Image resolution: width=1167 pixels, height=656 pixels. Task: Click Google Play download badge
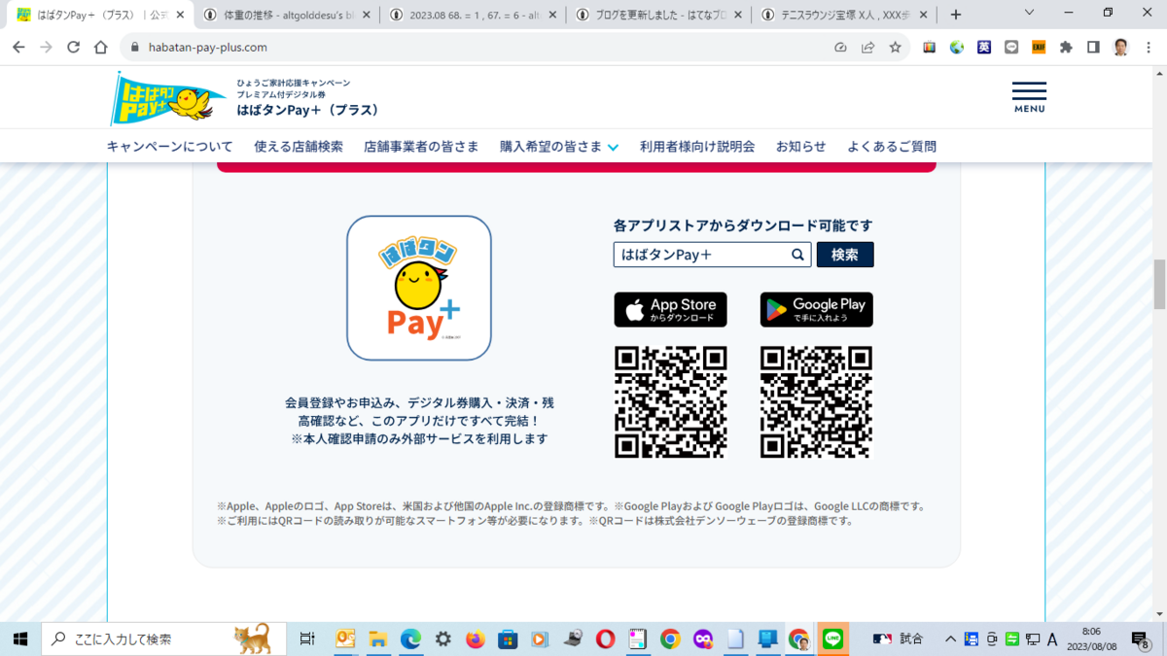pyautogui.click(x=817, y=309)
